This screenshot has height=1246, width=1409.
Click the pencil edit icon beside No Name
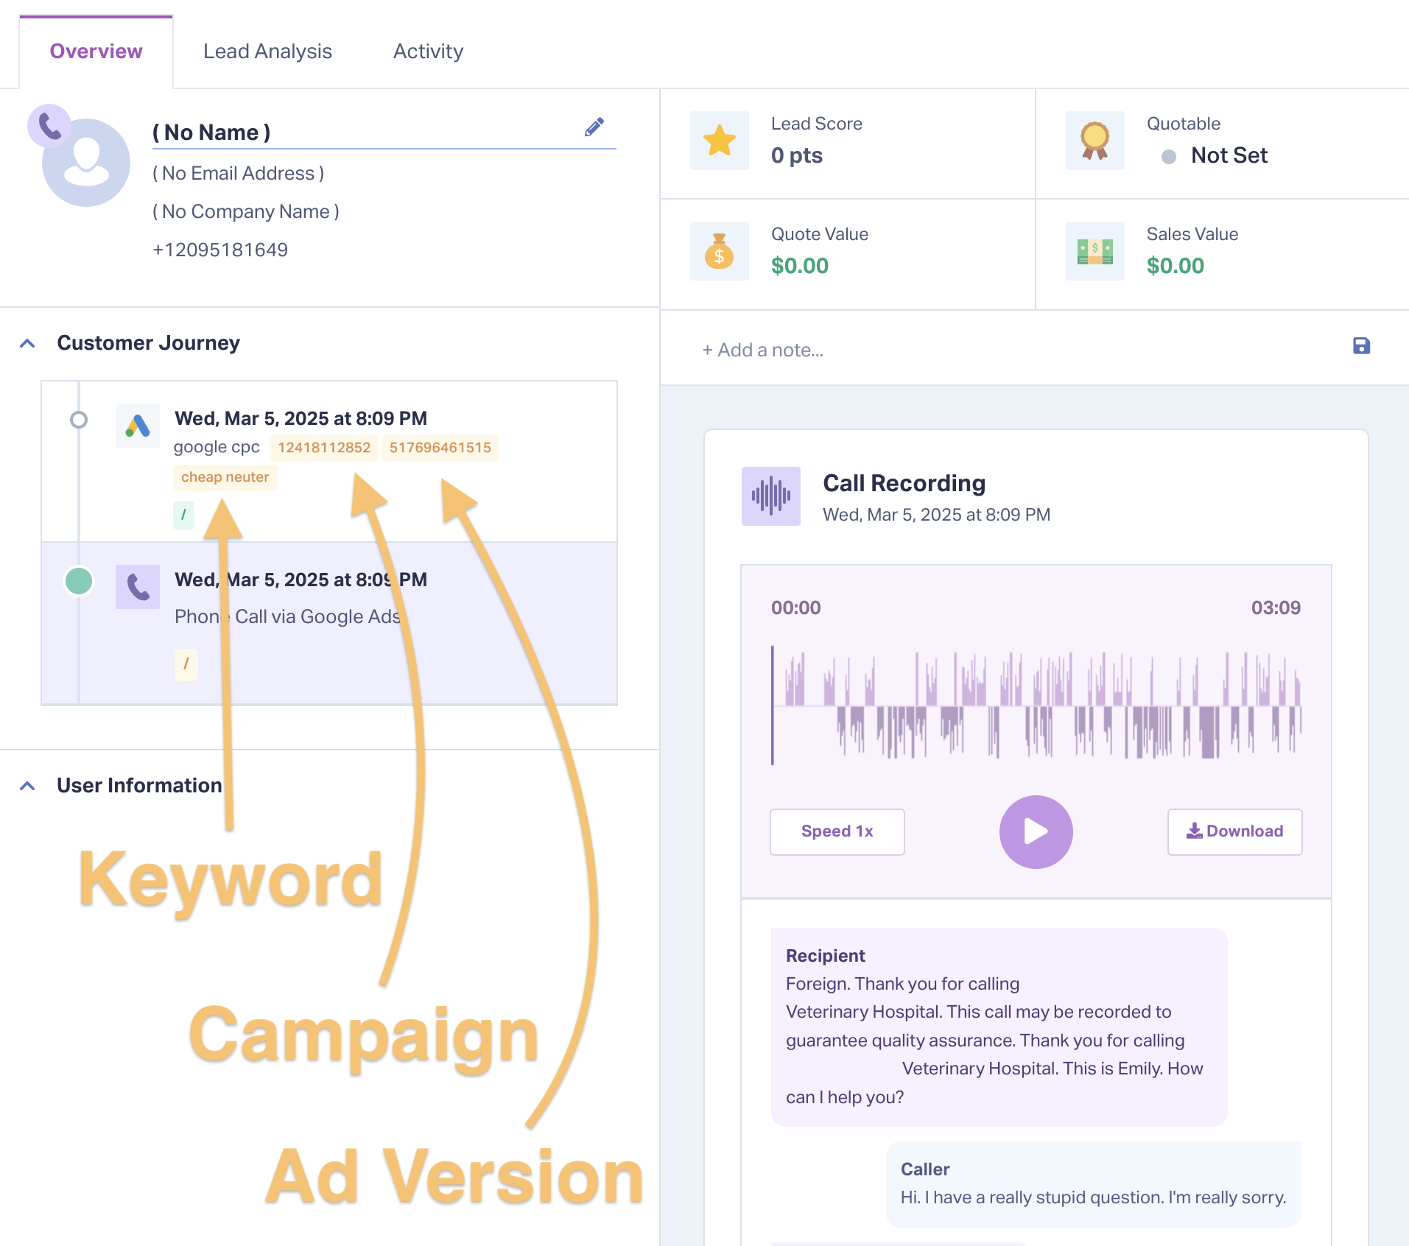click(x=594, y=127)
